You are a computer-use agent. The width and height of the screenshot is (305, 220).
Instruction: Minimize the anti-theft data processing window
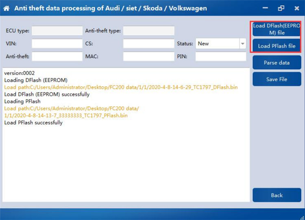(265, 8)
